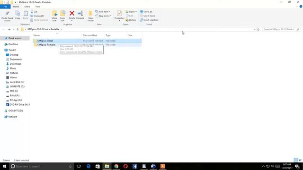Open the New item dropdown
Image resolution: width=303 pixels, height=170 pixels.
[103, 12]
